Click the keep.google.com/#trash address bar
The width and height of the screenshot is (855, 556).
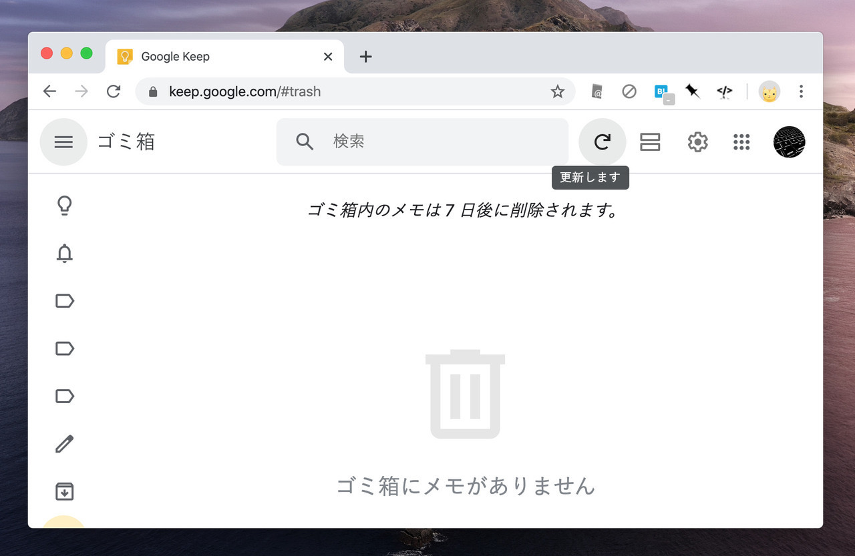tap(355, 91)
